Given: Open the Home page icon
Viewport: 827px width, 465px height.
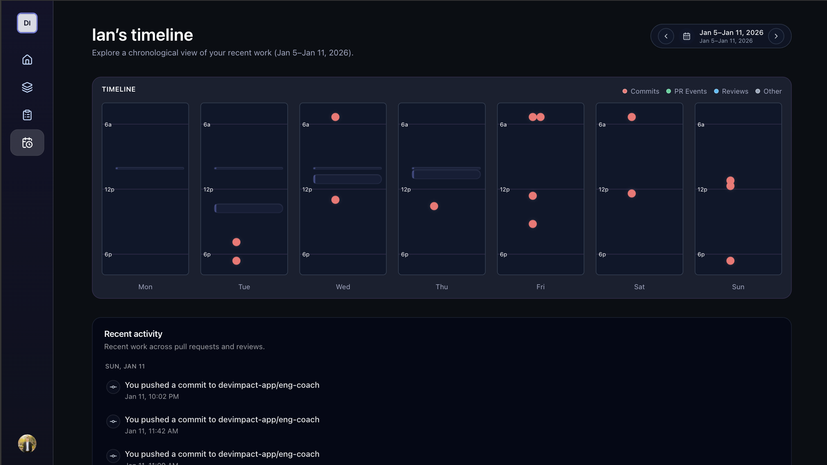Looking at the screenshot, I should coord(27,60).
